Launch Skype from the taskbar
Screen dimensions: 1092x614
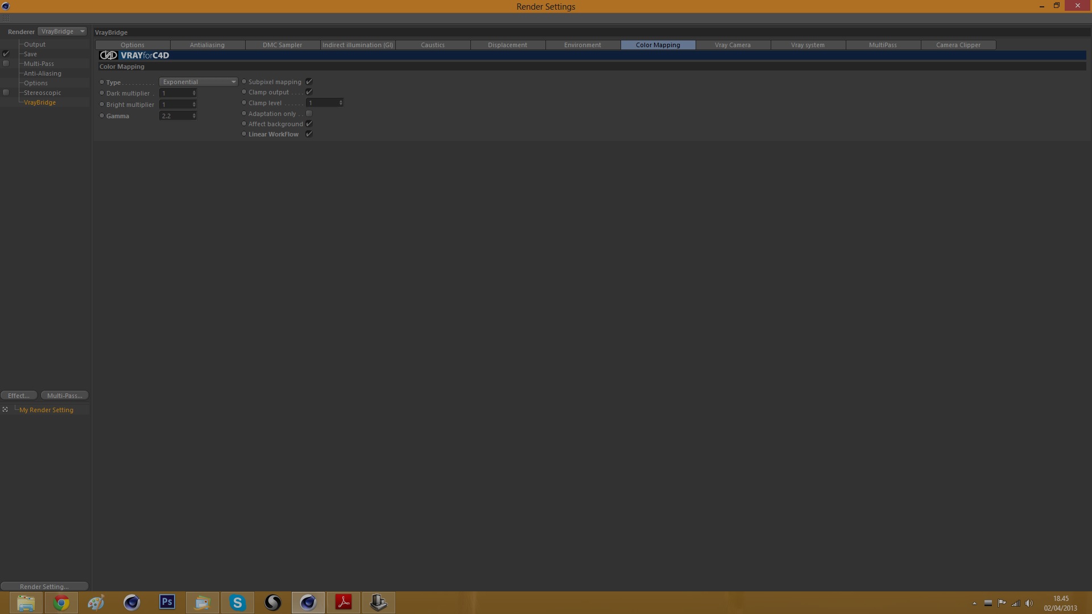click(238, 603)
